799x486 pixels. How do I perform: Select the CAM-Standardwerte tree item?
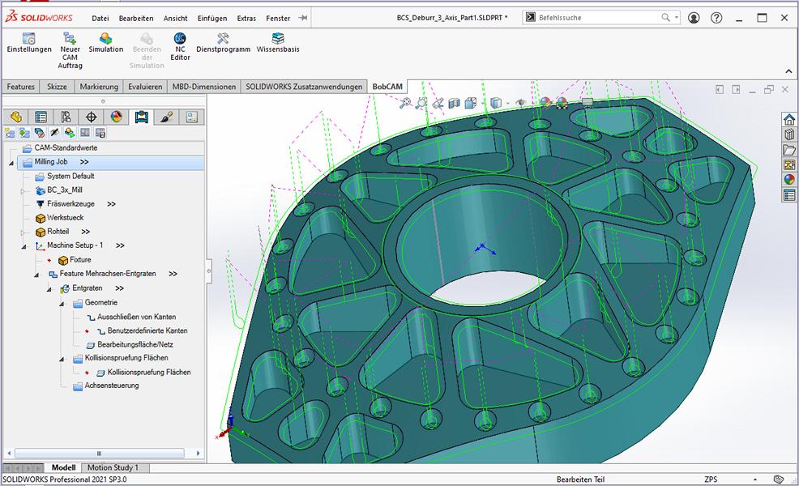pyautogui.click(x=66, y=147)
